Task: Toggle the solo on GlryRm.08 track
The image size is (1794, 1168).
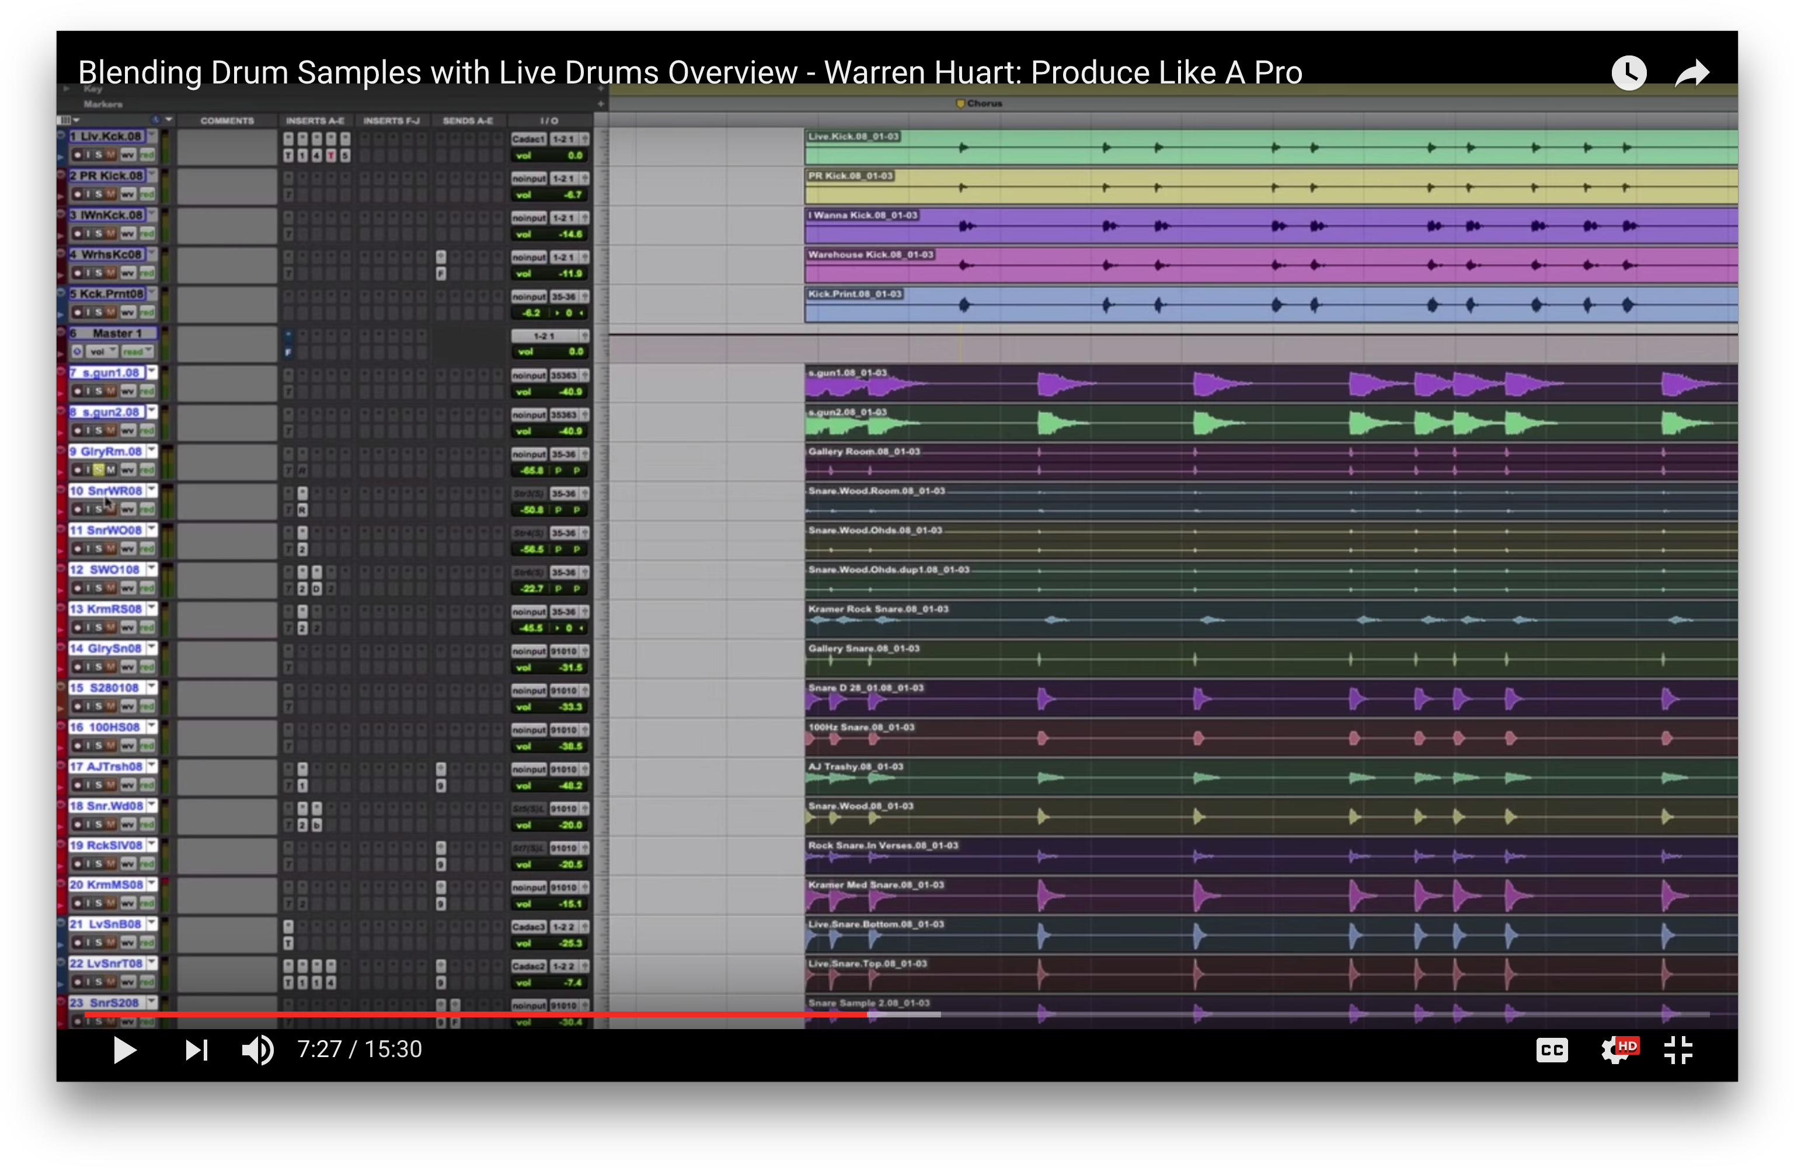Action: tap(99, 469)
